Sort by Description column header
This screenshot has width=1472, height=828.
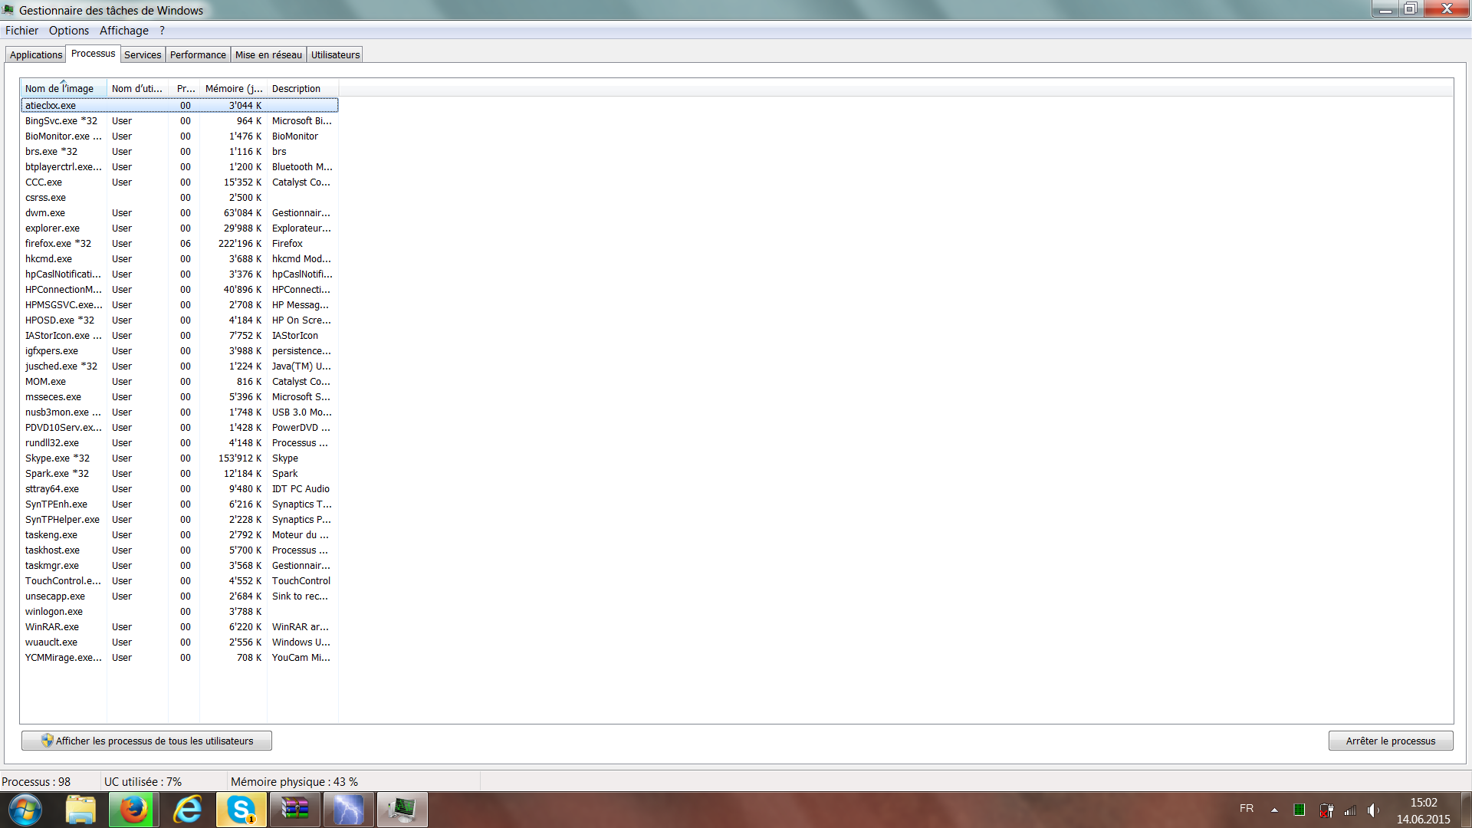coord(302,88)
